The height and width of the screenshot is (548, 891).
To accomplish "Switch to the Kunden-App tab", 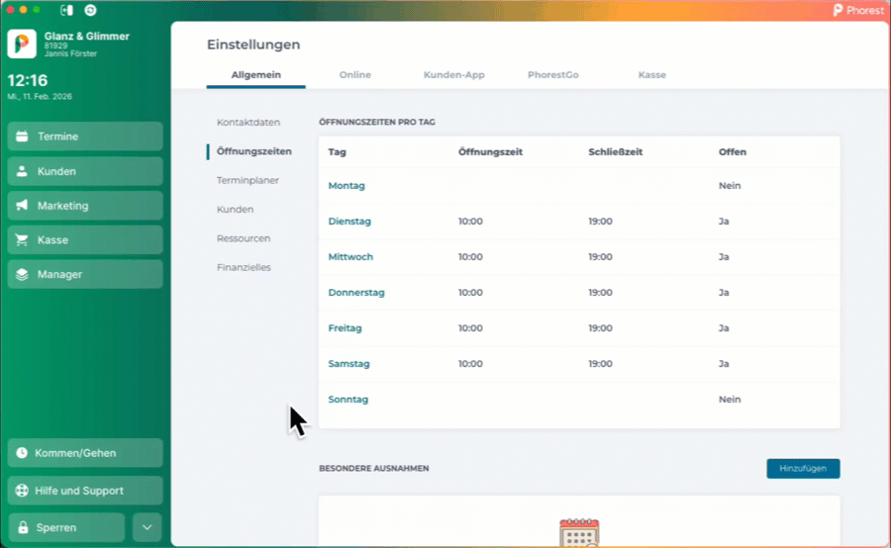I will click(x=454, y=75).
